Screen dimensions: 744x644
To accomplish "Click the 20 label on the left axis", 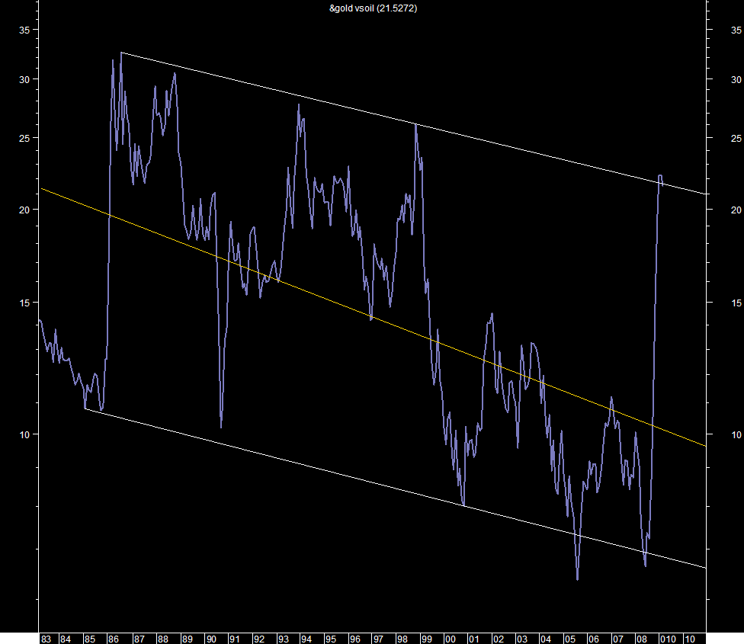I will click(24, 210).
